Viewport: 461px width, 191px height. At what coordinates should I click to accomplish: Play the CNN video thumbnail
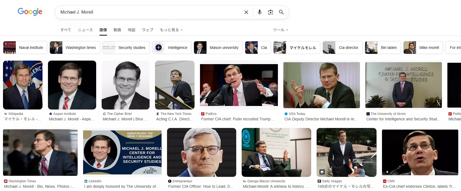387,172
